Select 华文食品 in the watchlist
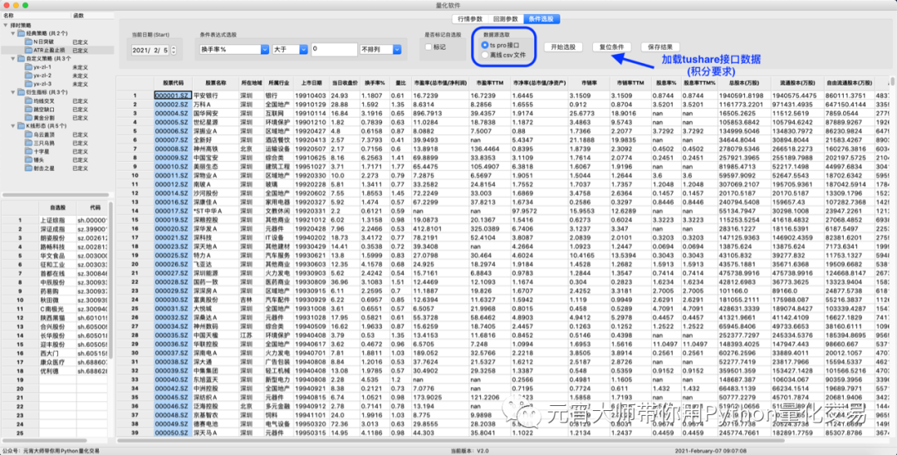The height and width of the screenshot is (455, 897). (x=57, y=256)
